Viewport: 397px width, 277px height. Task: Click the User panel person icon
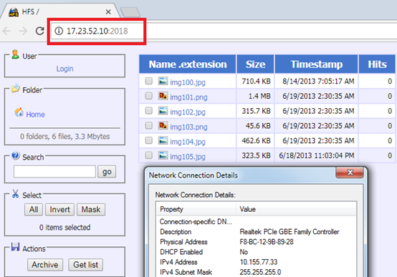(15, 54)
